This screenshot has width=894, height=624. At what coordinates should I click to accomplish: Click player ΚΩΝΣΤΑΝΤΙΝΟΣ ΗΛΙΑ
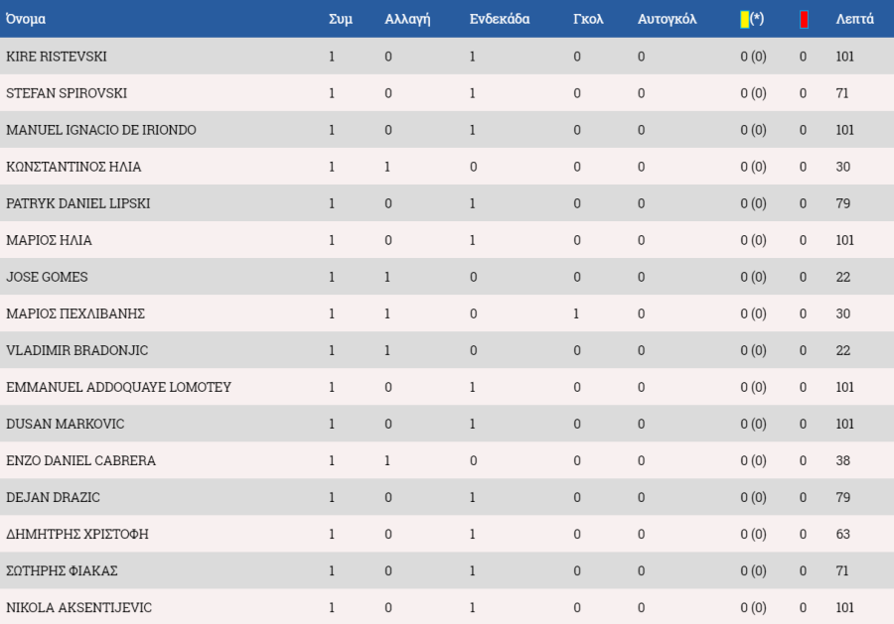click(x=74, y=167)
